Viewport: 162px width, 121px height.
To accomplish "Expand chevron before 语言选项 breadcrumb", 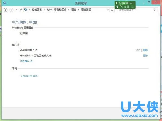I will [x=79, y=10].
